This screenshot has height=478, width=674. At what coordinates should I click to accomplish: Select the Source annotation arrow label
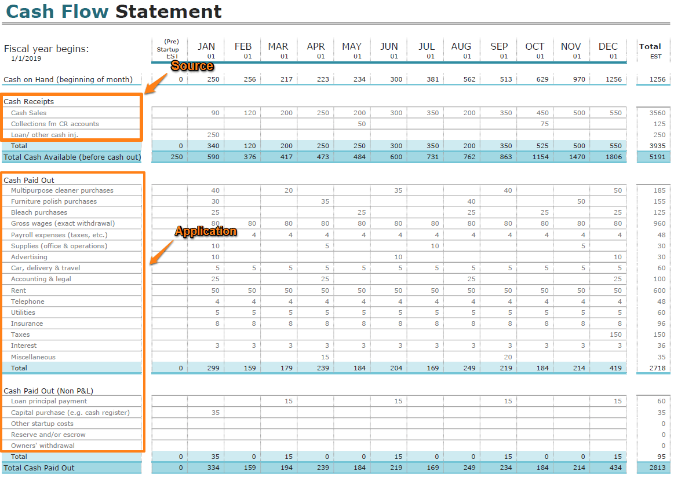tap(192, 66)
